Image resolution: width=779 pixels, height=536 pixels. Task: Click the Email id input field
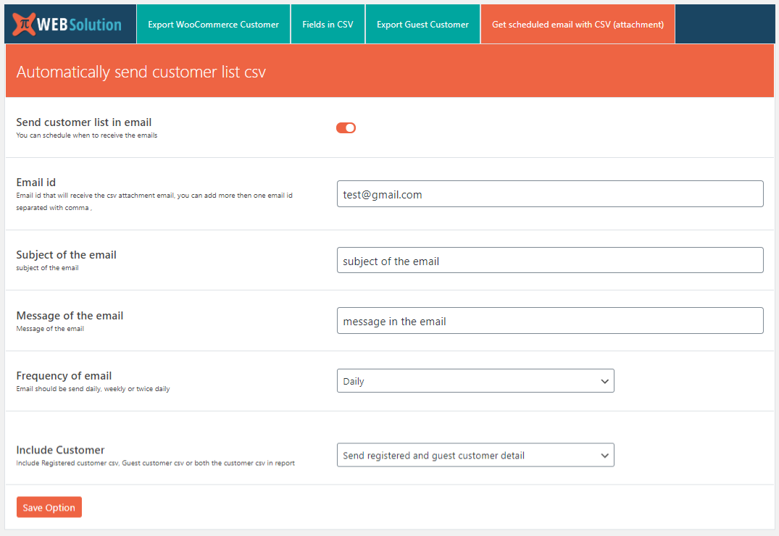point(549,194)
